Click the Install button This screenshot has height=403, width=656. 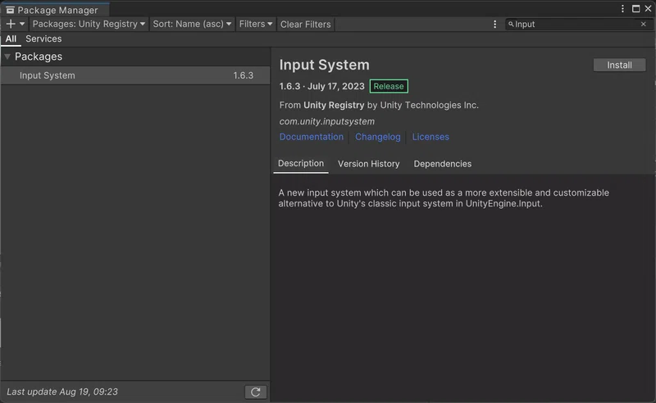click(x=619, y=66)
